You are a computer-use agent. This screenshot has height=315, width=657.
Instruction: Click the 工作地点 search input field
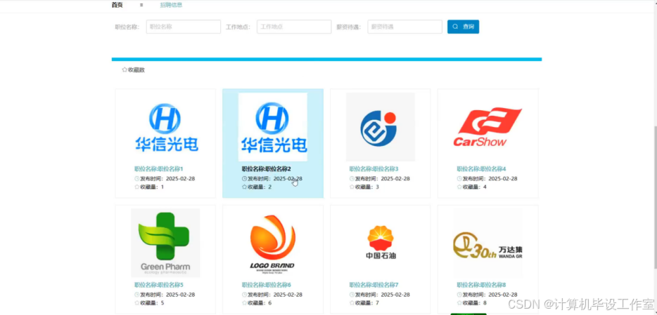294,27
